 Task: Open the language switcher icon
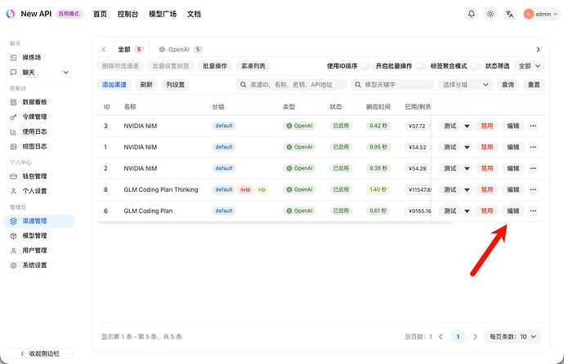[509, 14]
